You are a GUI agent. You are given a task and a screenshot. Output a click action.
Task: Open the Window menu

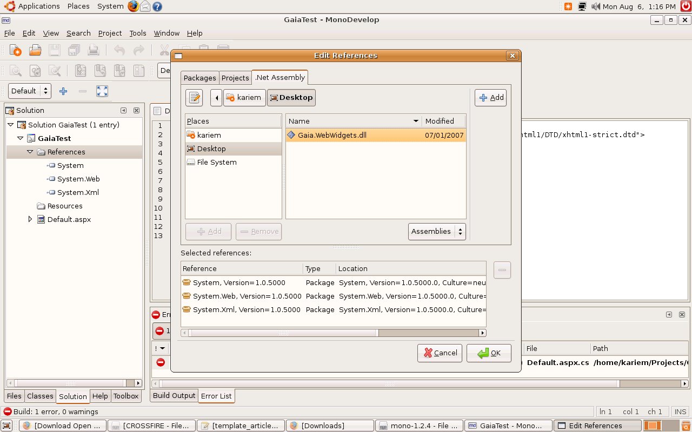(x=167, y=33)
